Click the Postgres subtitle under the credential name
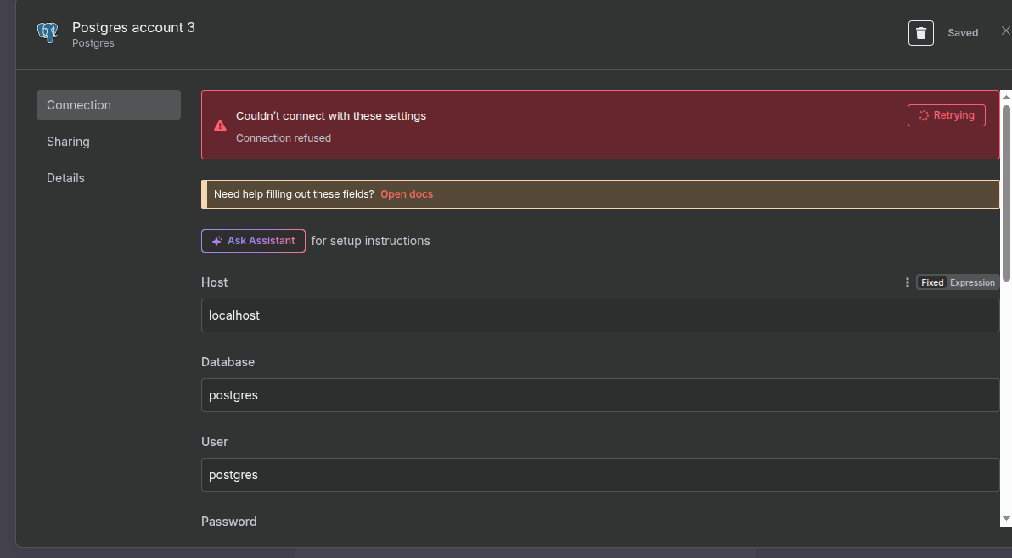The width and height of the screenshot is (1012, 558). coord(93,43)
